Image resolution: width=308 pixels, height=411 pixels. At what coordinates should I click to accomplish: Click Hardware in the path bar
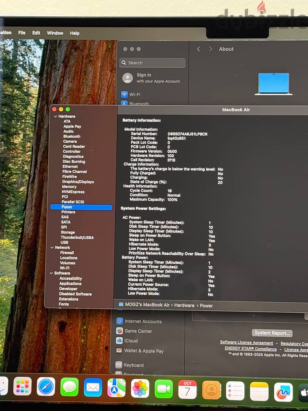click(184, 305)
